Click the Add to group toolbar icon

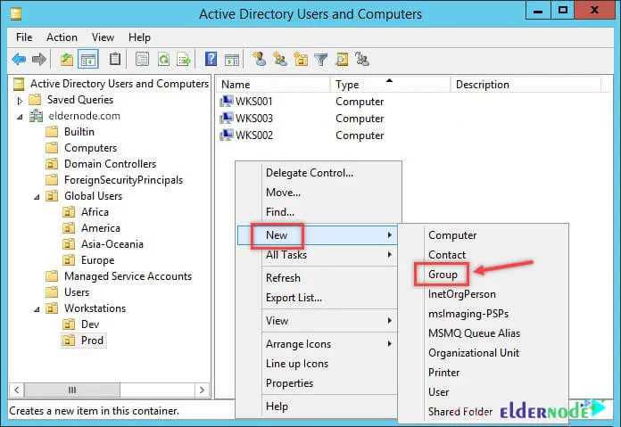click(362, 60)
